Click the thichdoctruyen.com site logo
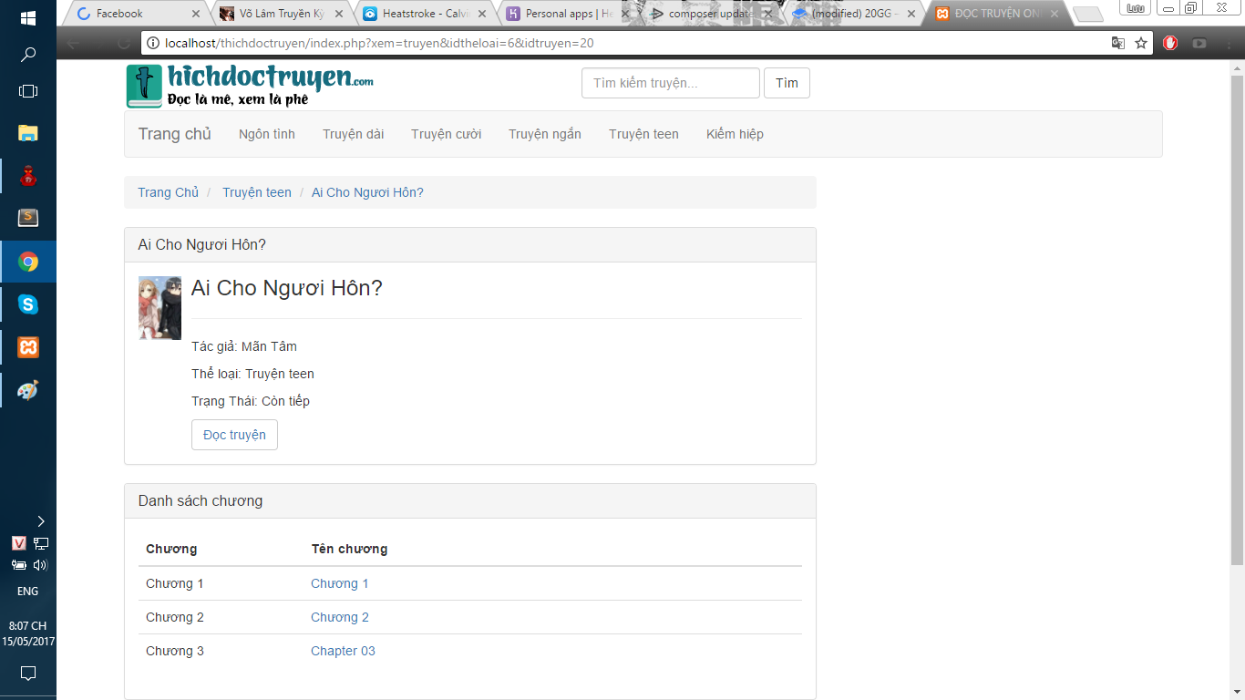 (x=250, y=86)
